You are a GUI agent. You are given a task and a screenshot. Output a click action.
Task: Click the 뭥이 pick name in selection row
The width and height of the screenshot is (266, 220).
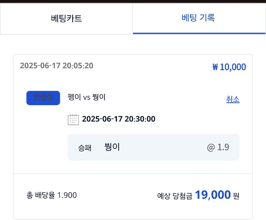pos(112,147)
